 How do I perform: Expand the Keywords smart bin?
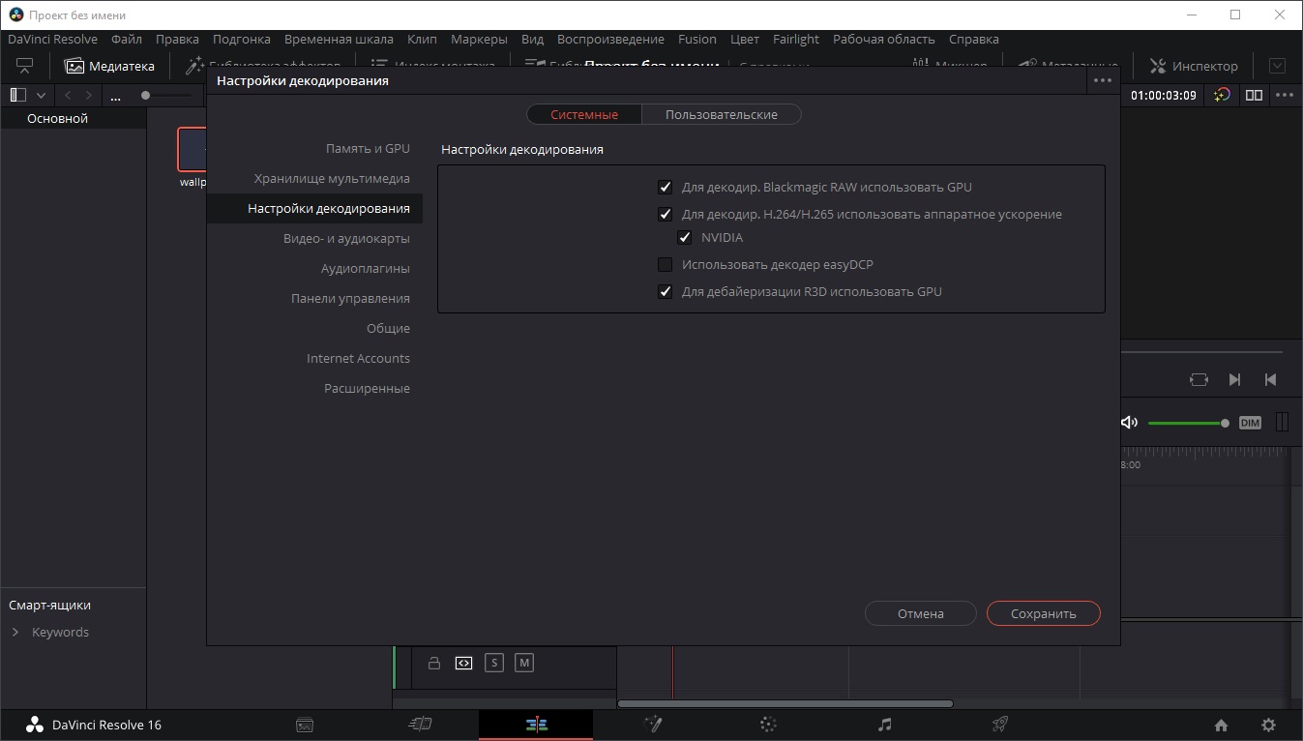(15, 633)
